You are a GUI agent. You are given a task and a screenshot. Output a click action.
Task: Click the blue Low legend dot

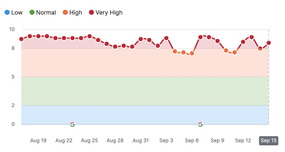[x=7, y=13]
